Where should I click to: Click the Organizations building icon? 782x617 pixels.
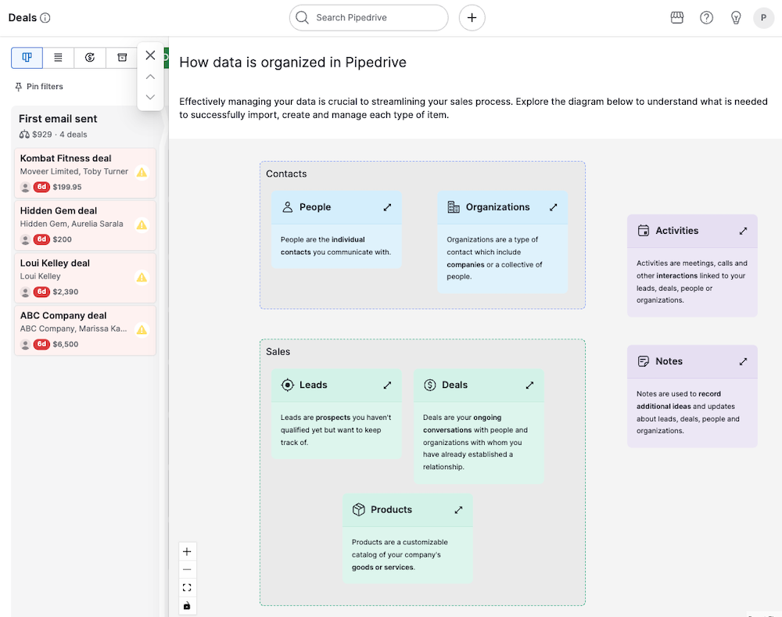(454, 207)
